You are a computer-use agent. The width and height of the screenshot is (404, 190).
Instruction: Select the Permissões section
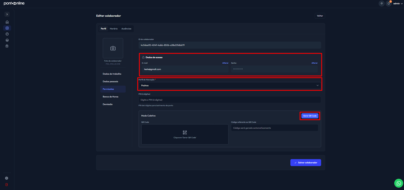tap(113, 89)
